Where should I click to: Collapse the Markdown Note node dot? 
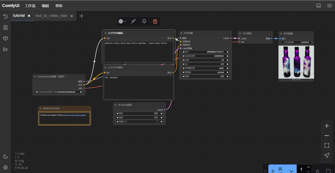[x=40, y=108]
